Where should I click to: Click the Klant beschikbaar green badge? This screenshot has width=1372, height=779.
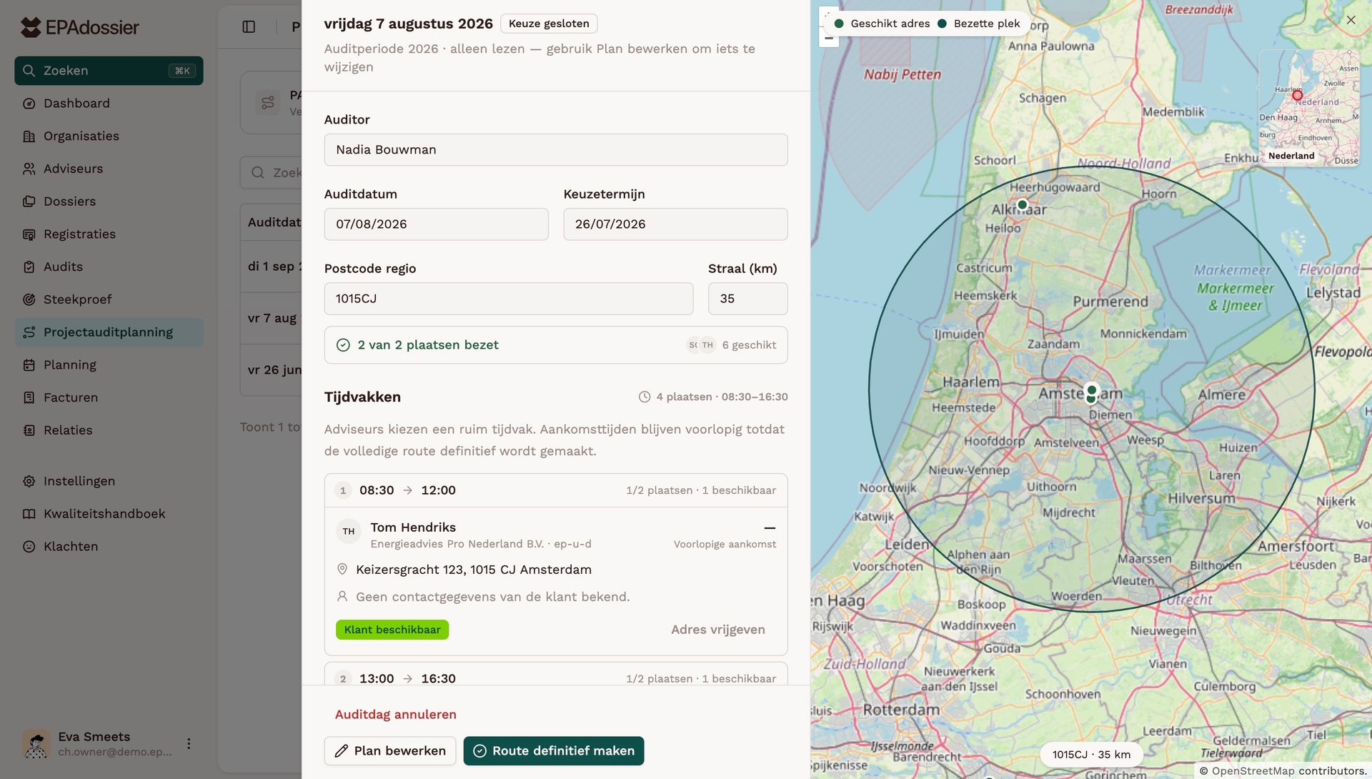pos(392,630)
